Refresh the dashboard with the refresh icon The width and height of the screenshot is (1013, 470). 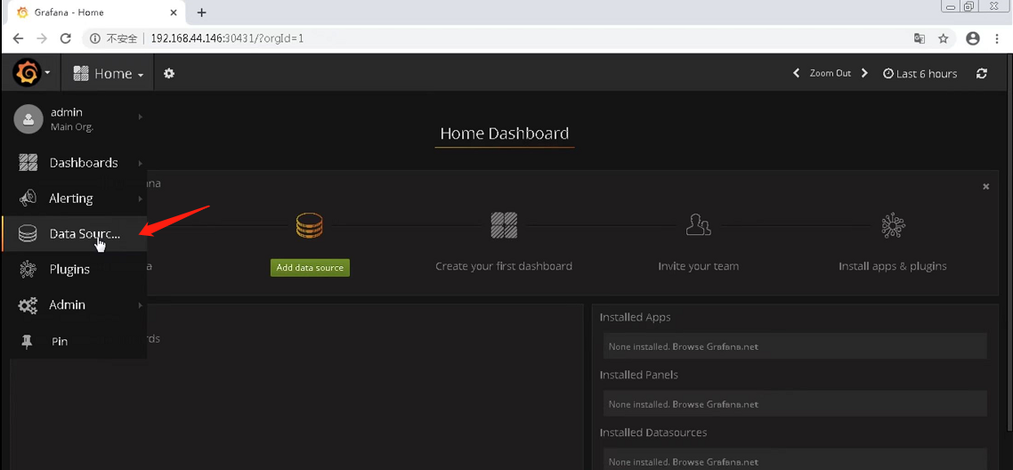click(x=982, y=74)
